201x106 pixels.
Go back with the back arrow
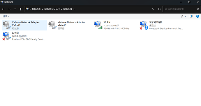pyautogui.click(x=3, y=9)
